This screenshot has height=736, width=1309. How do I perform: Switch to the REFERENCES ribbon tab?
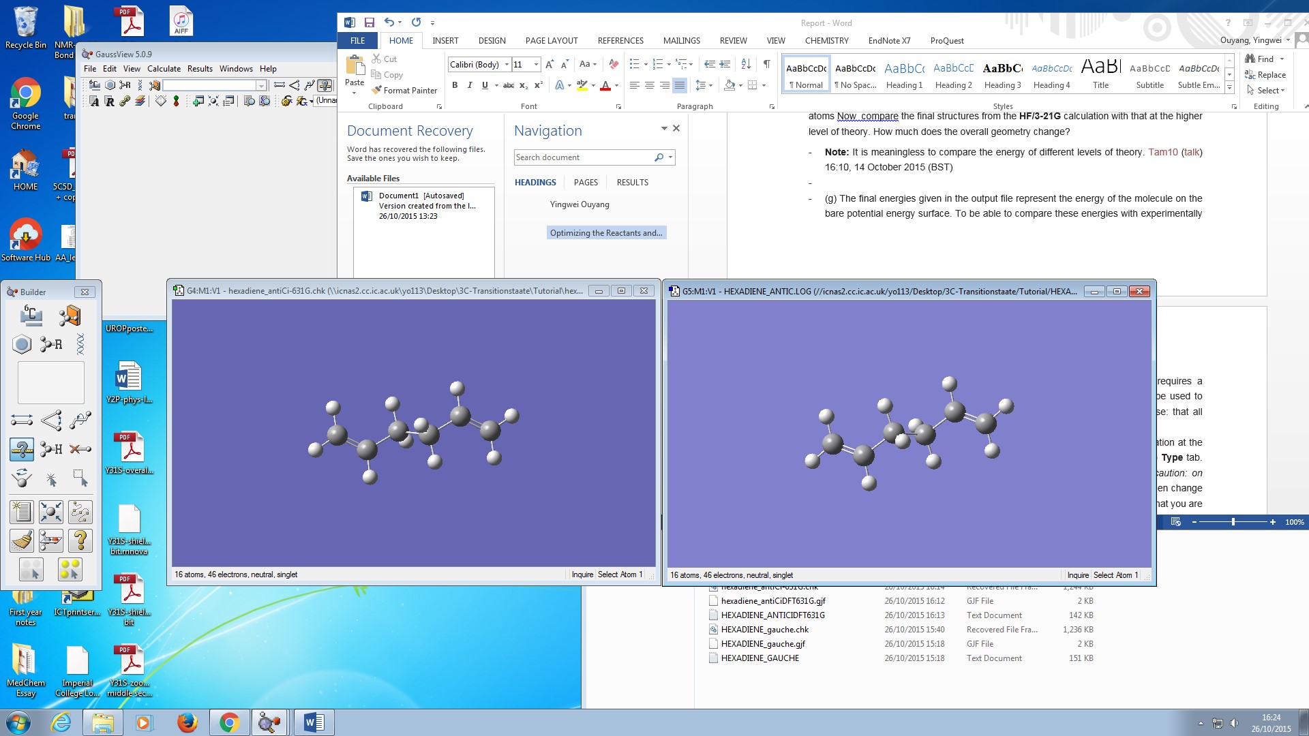pos(620,41)
